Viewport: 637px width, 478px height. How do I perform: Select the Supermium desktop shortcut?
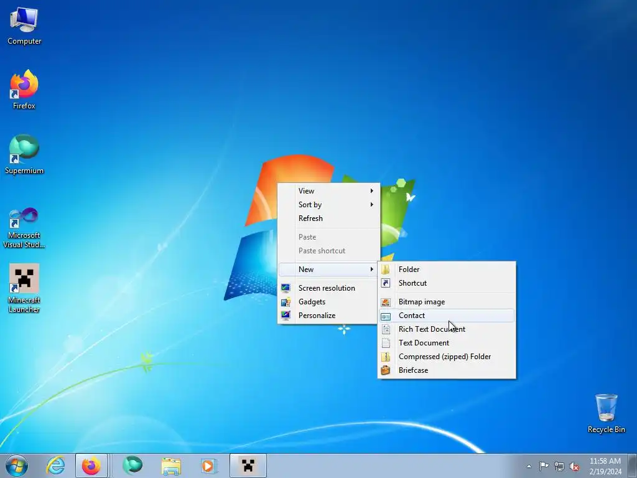24,154
